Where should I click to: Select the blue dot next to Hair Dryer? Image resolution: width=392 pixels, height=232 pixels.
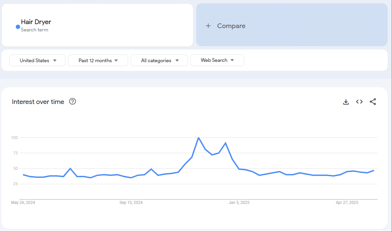pyautogui.click(x=17, y=27)
